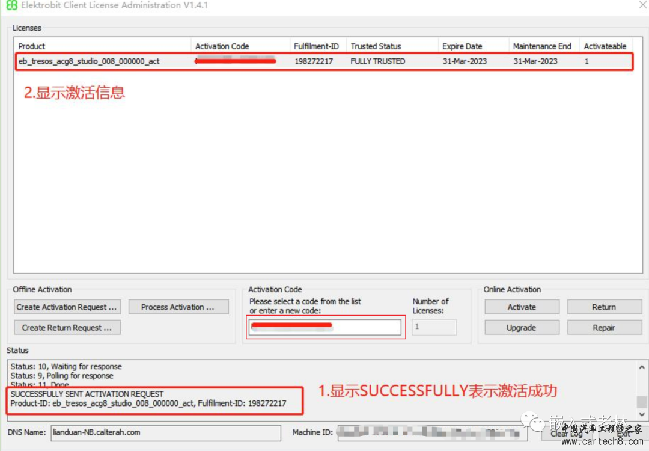
Task: Sort by Activateable column header
Action: click(606, 46)
